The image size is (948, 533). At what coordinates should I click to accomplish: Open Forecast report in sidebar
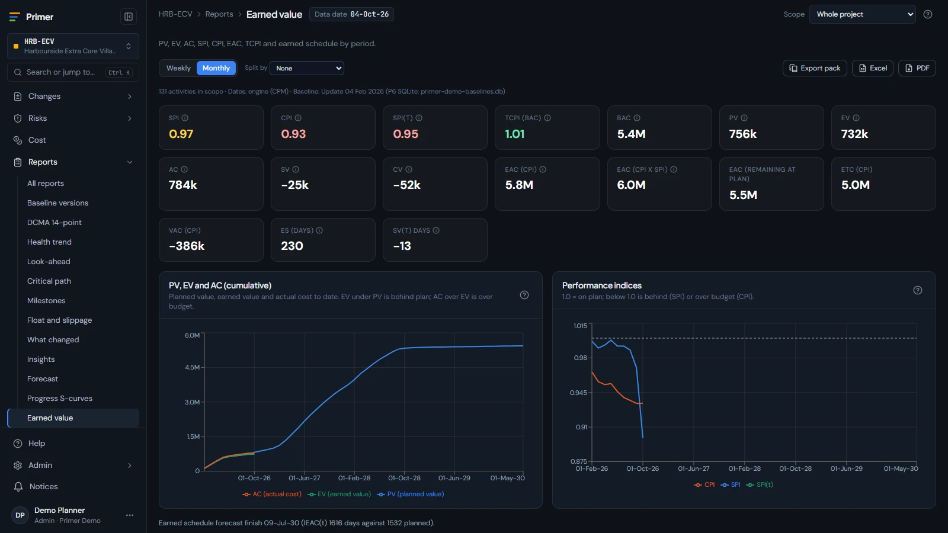[43, 378]
